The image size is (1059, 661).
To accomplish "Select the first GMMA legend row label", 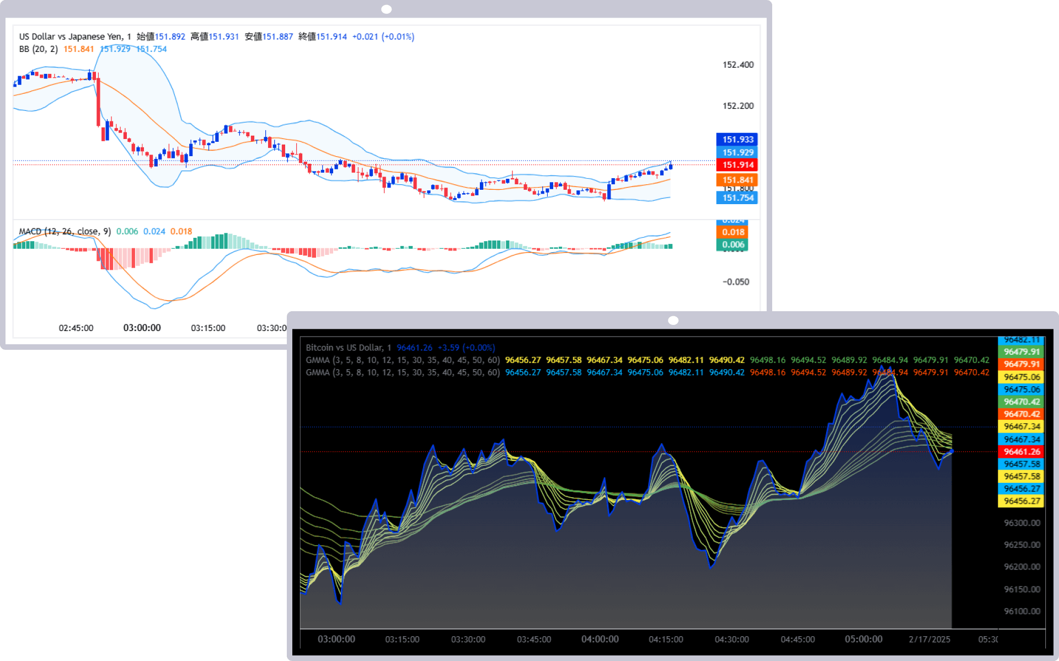I will pyautogui.click(x=403, y=360).
